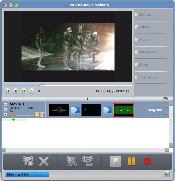
Task: Click the first blue transition arrow between clips
Action: pyautogui.click(x=75, y=110)
